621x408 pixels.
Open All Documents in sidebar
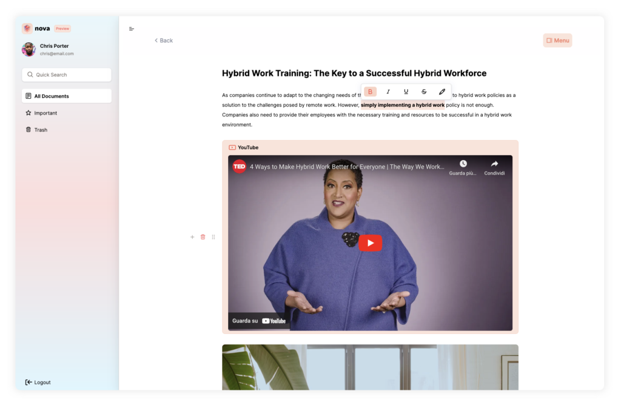[67, 96]
